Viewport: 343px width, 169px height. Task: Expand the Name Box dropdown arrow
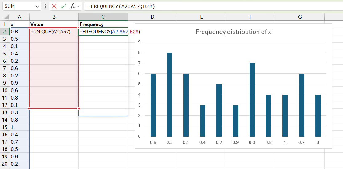click(37, 6)
